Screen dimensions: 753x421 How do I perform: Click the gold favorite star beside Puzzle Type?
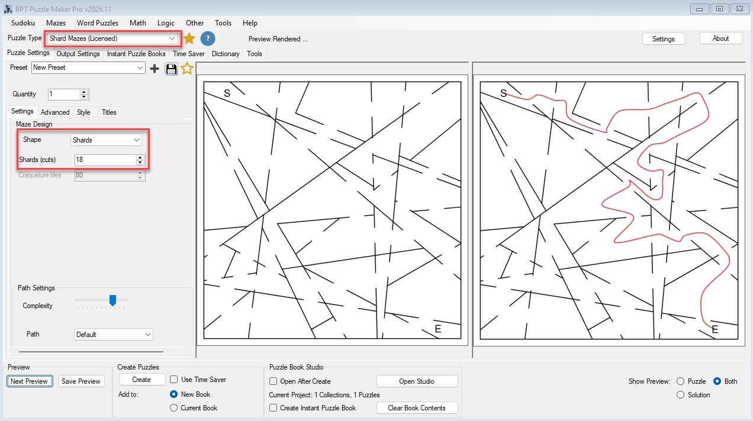(189, 39)
